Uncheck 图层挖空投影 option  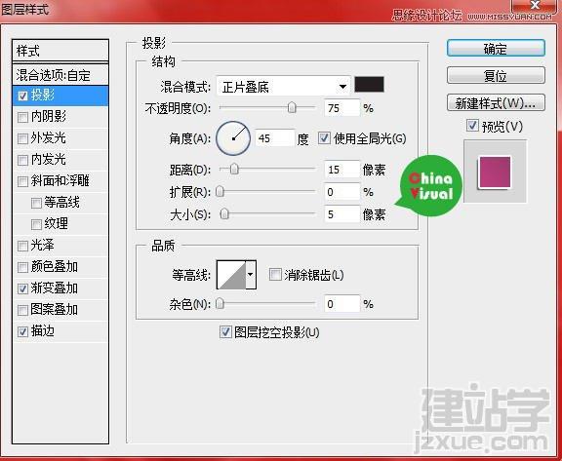[225, 332]
